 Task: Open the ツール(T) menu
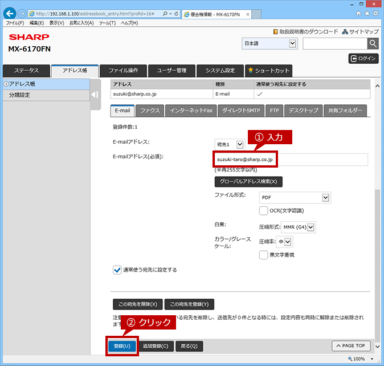pyautogui.click(x=107, y=23)
